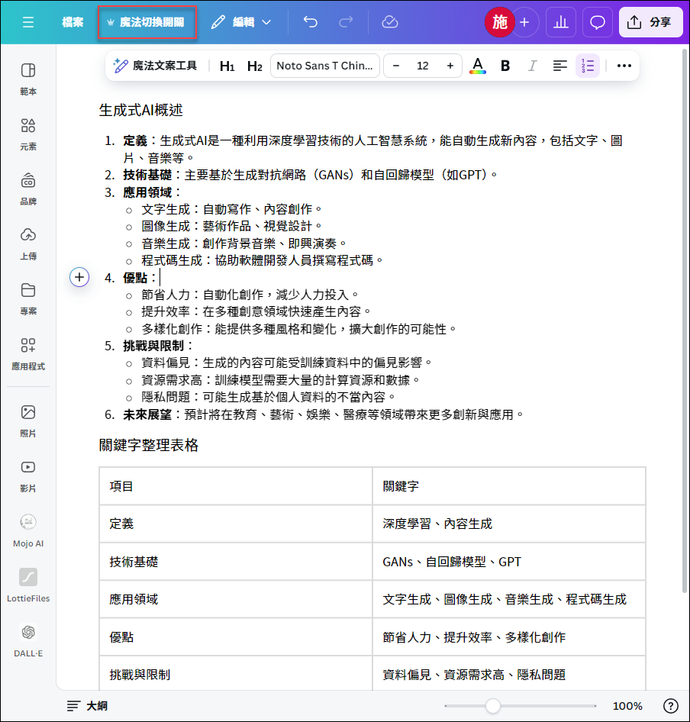The image size is (690, 722).
Task: Open the 品牌 brand panel
Action: click(x=28, y=189)
